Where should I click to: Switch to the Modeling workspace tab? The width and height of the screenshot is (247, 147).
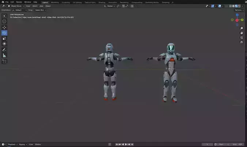(55, 3)
